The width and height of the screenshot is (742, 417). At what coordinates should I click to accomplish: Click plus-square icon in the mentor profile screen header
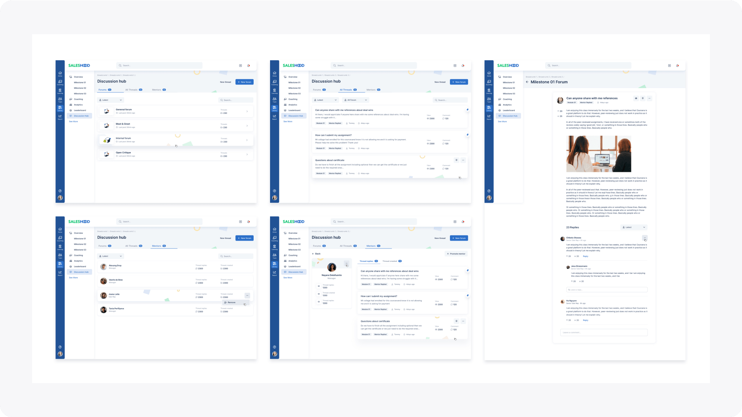[455, 222]
